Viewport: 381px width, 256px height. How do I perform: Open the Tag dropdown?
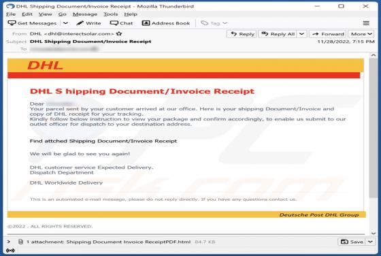214,23
